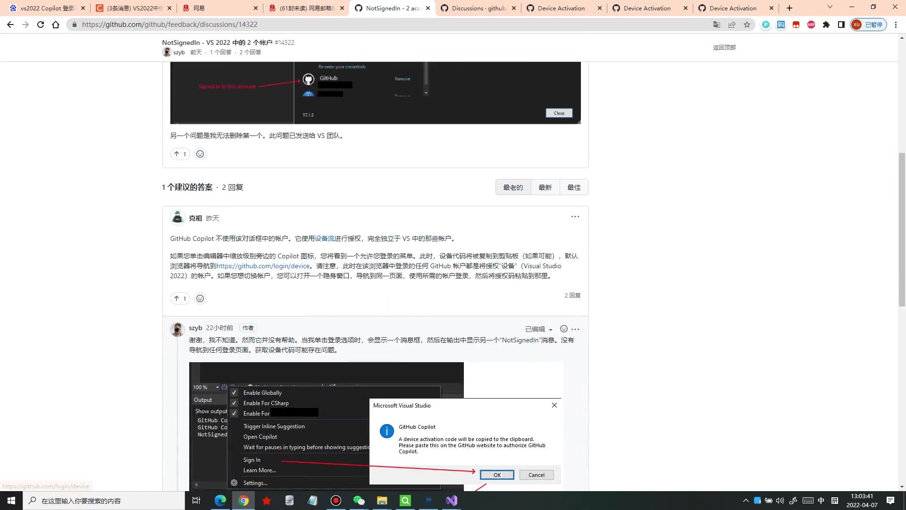Open the ABP adblock extension
The image size is (906, 510).
coord(811,25)
